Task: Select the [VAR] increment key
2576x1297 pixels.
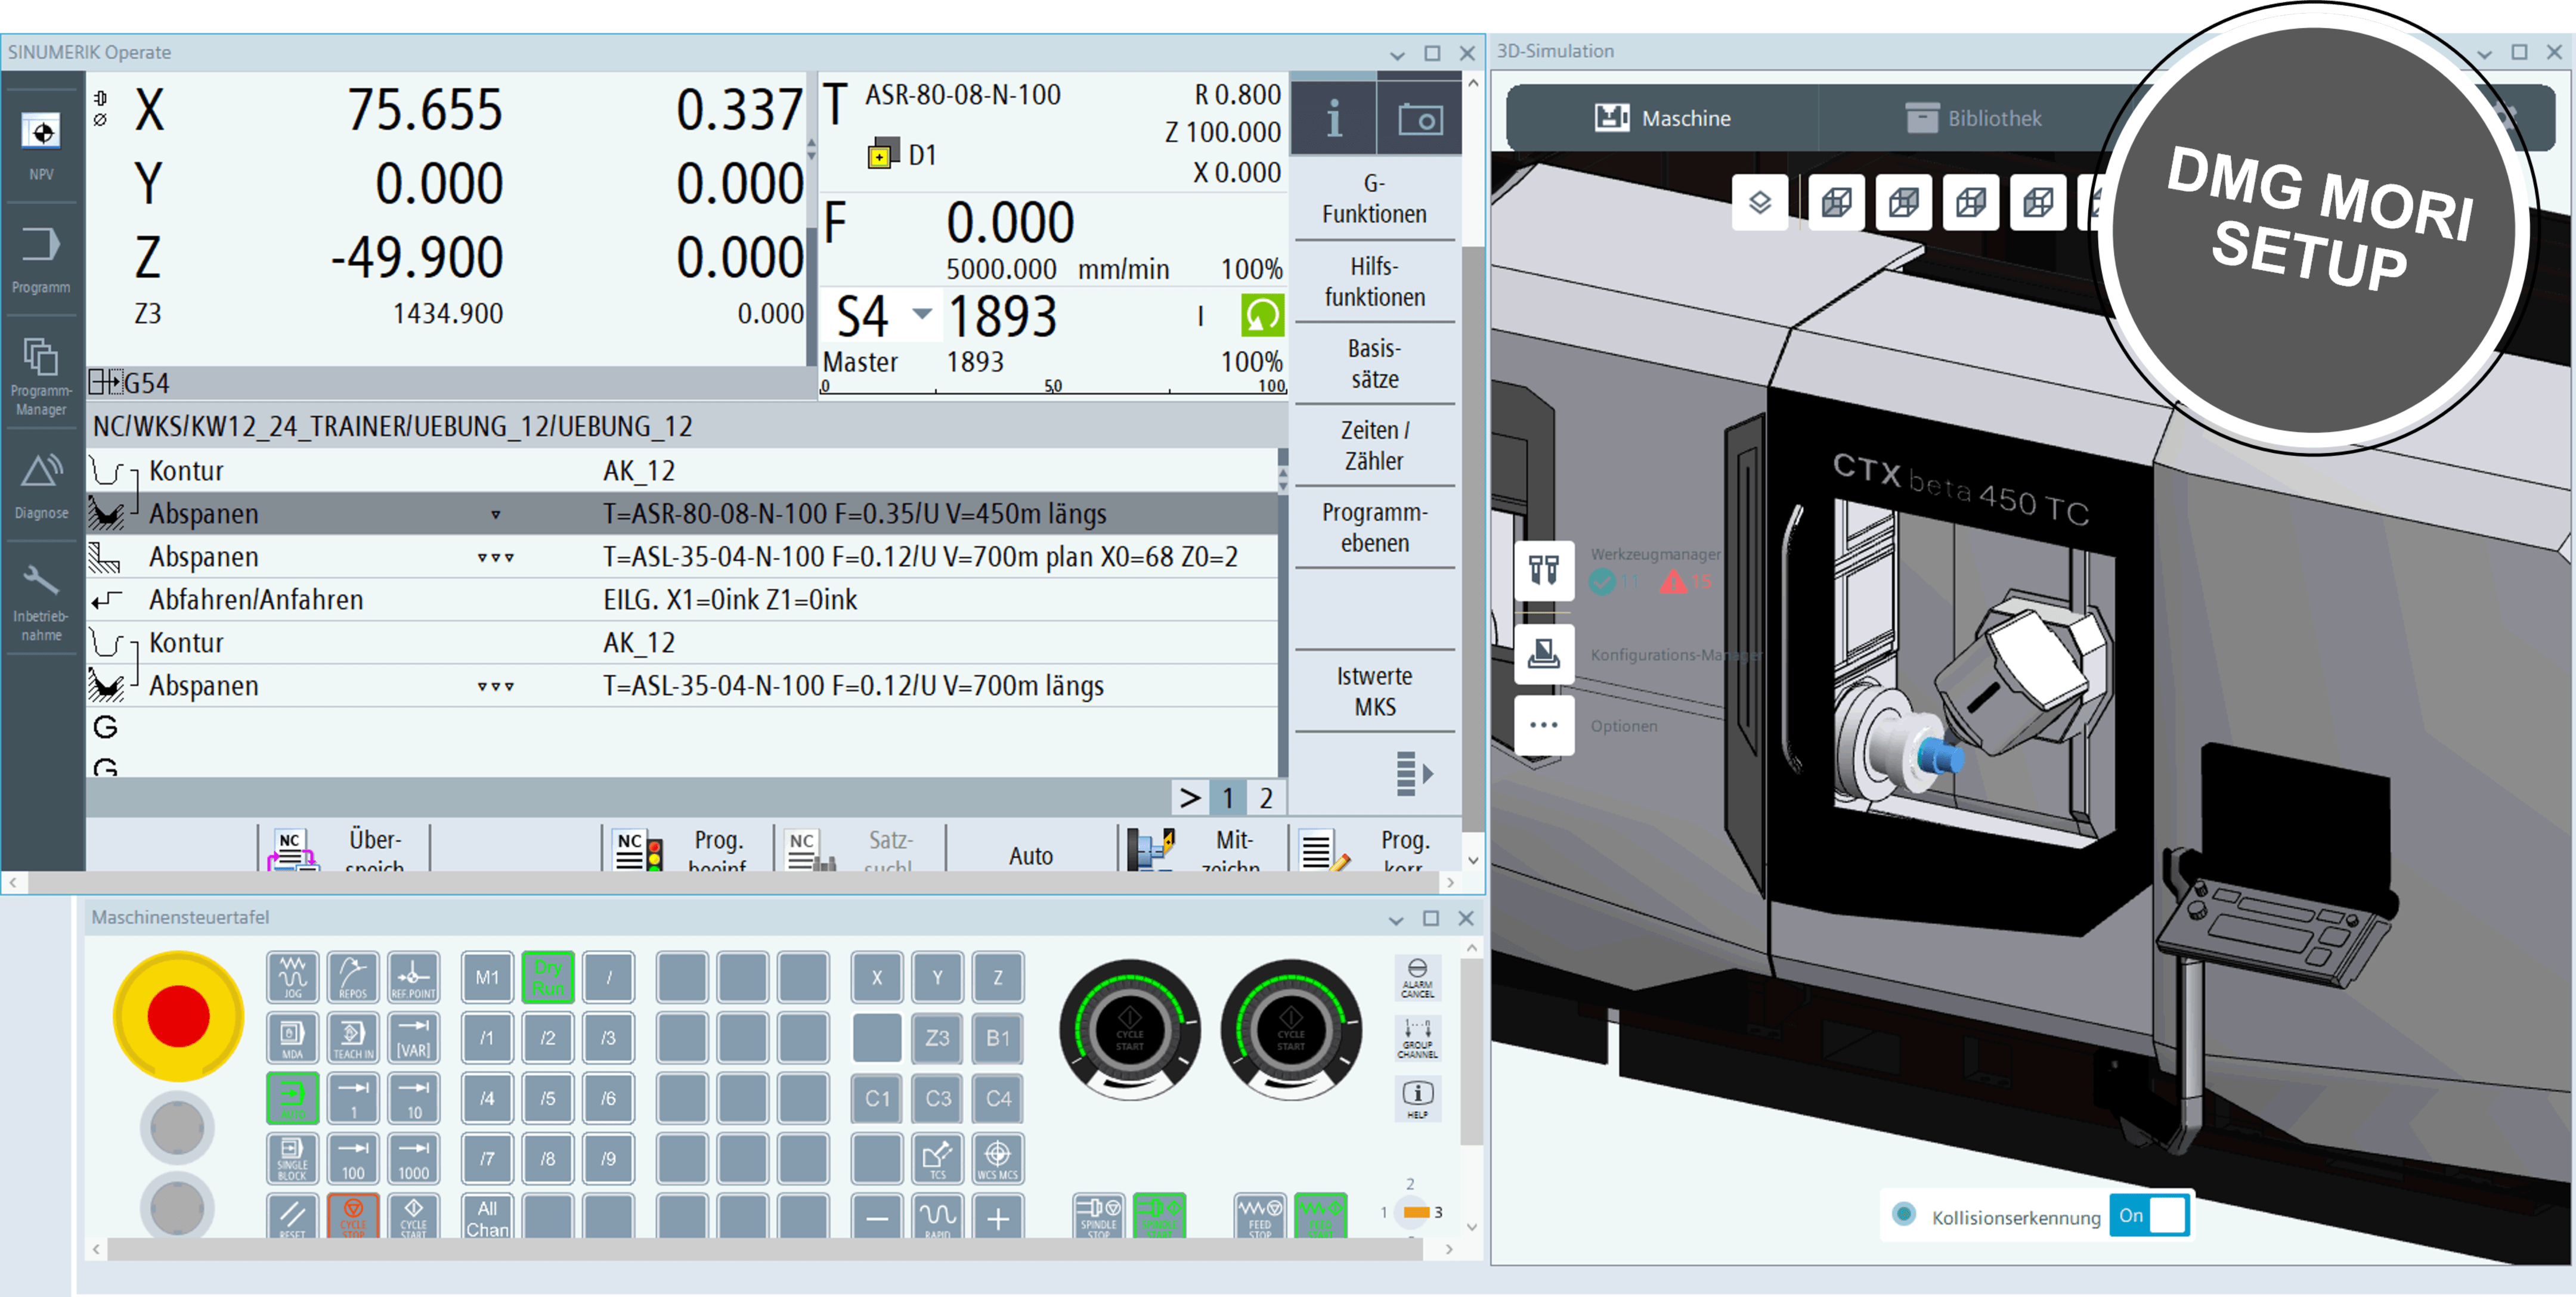Action: [413, 1037]
